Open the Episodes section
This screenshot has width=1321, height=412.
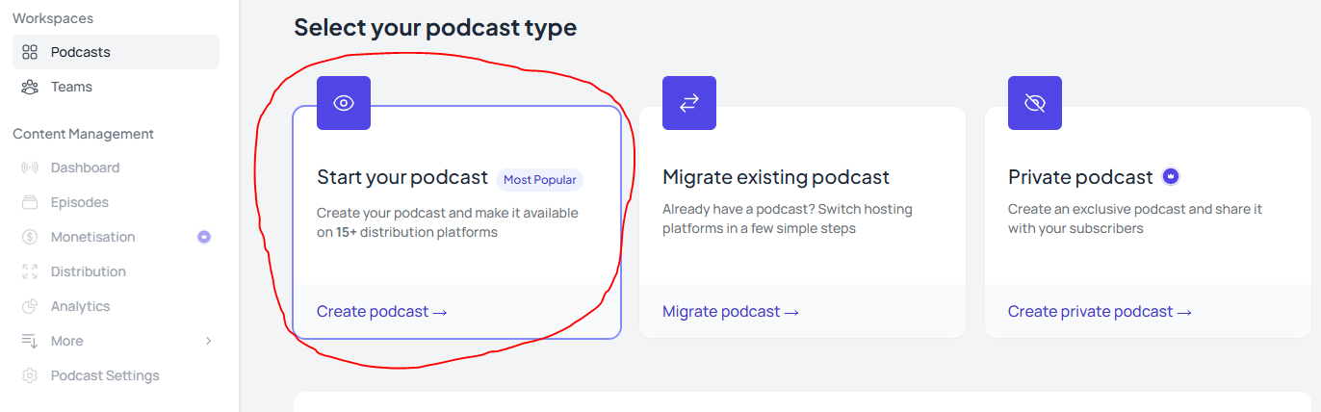point(116,202)
